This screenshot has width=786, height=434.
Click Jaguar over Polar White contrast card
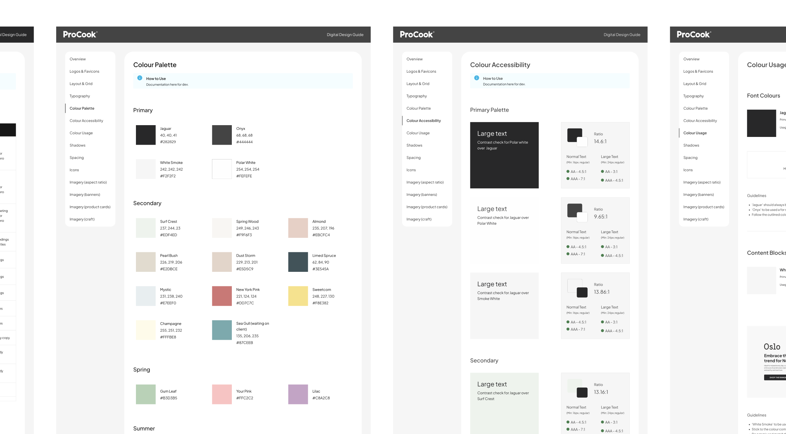click(x=504, y=230)
